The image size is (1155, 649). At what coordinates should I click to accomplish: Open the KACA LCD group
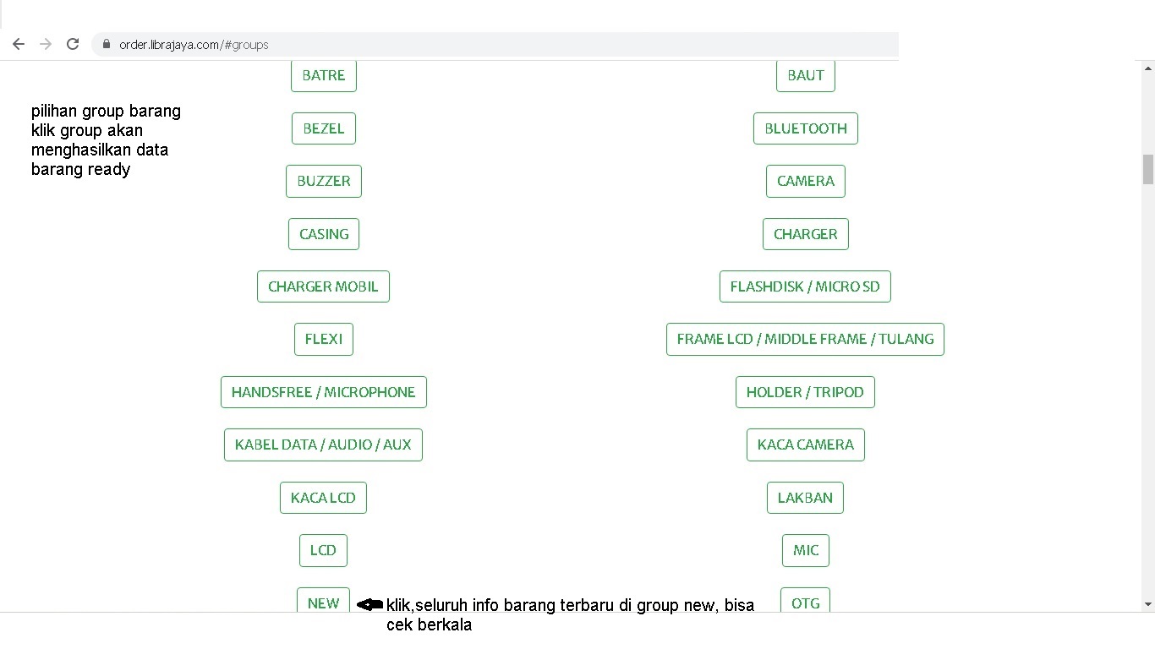coord(323,498)
